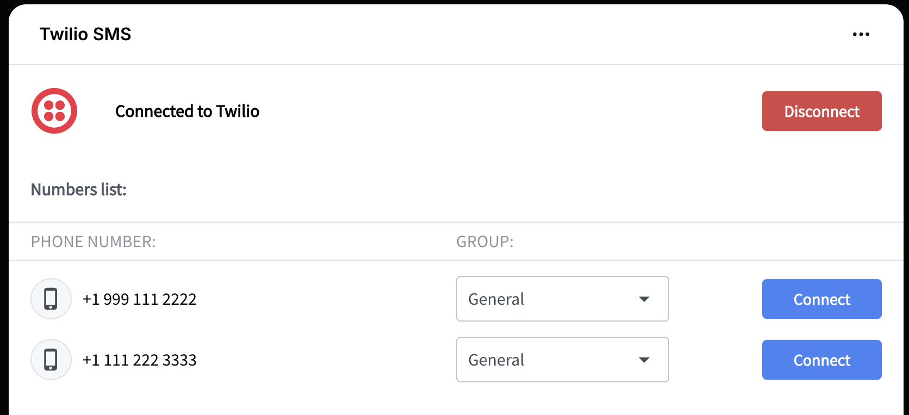Click the red Twilio logo icon
The image size is (909, 415).
pyautogui.click(x=54, y=111)
